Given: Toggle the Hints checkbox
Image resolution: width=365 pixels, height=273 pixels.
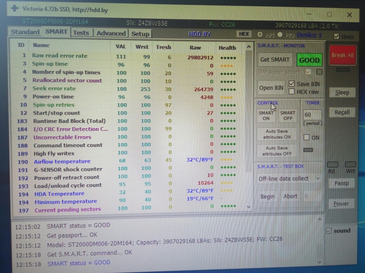Looking at the screenshot, I should point(336,36).
